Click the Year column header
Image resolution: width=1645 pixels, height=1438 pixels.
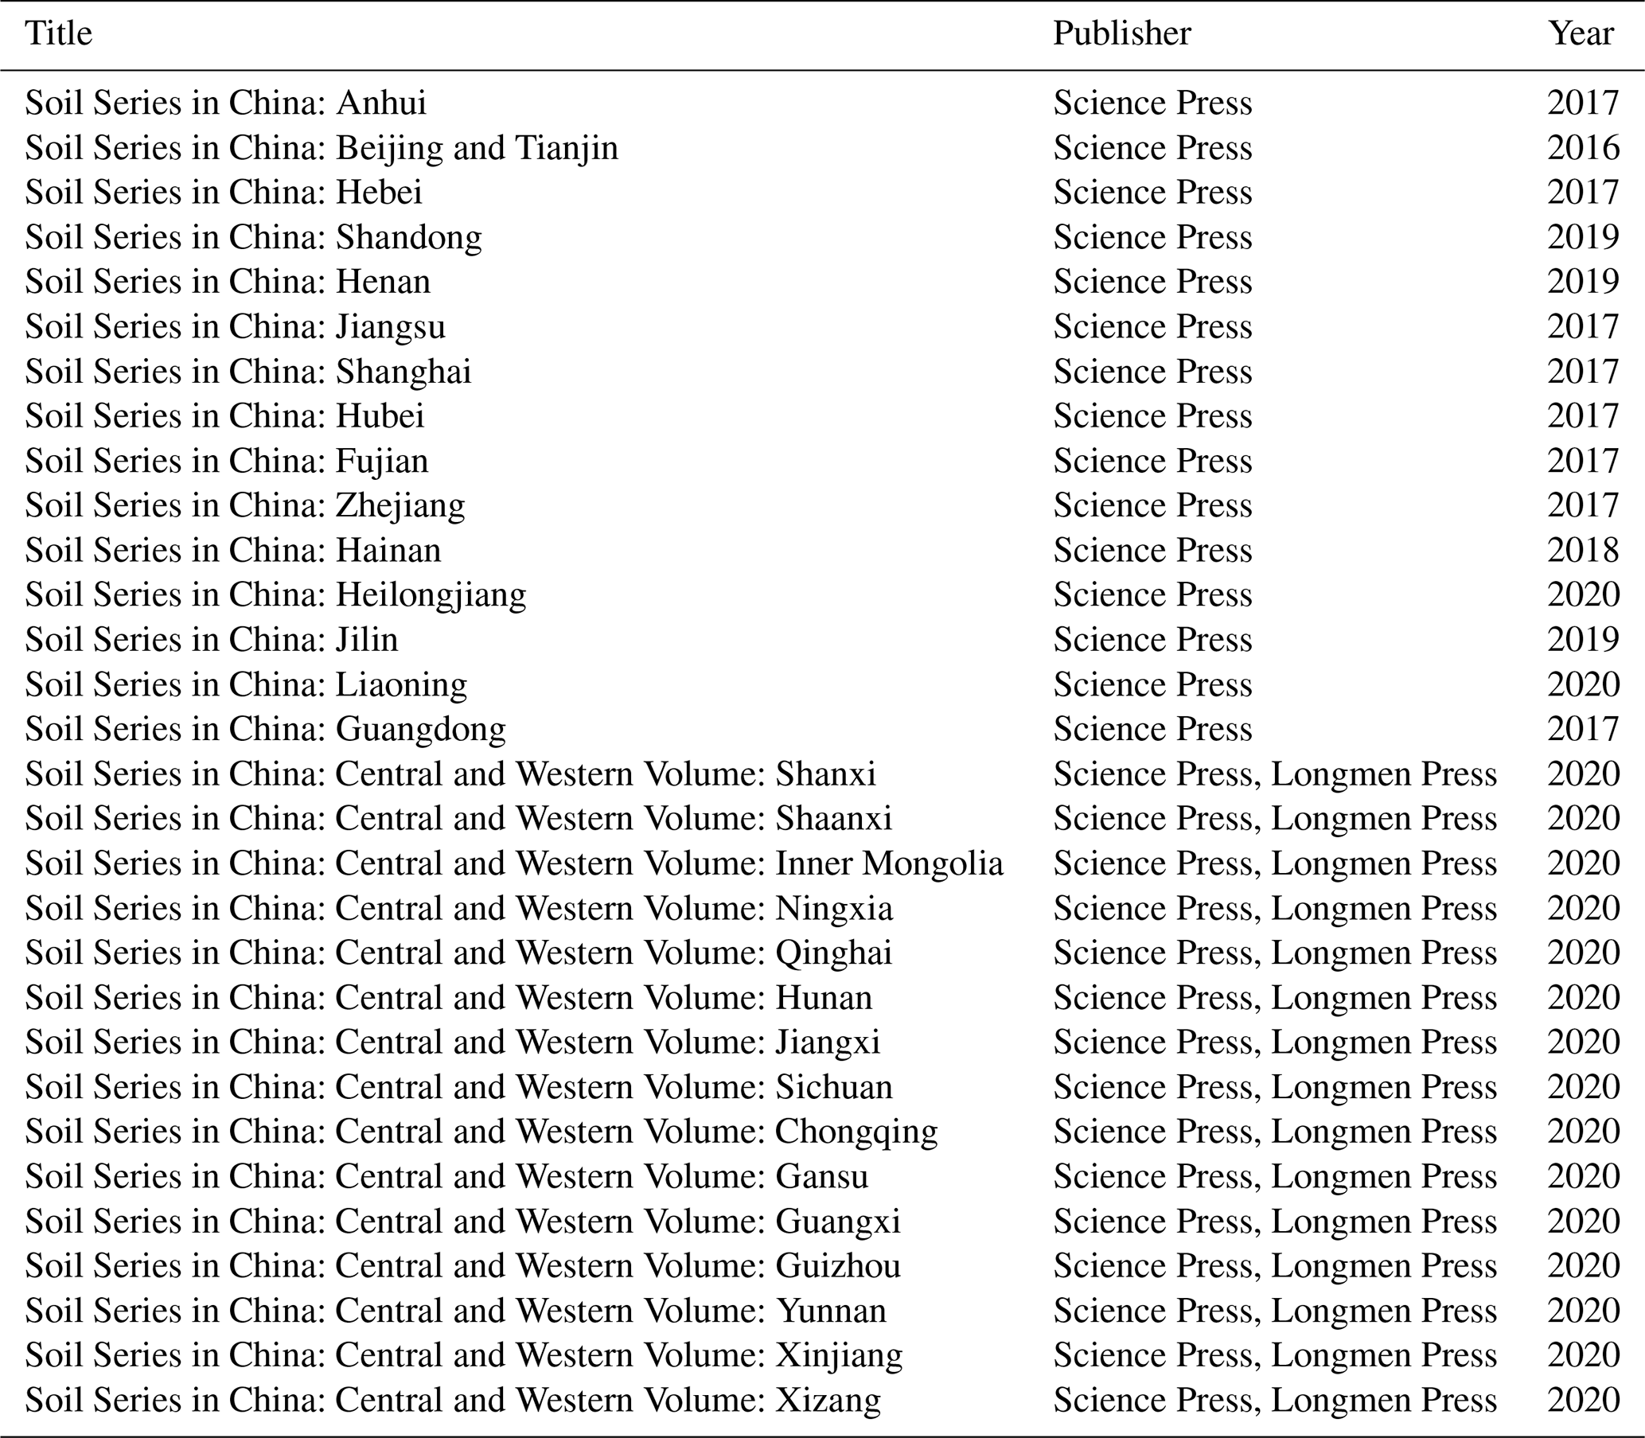[x=1581, y=33]
